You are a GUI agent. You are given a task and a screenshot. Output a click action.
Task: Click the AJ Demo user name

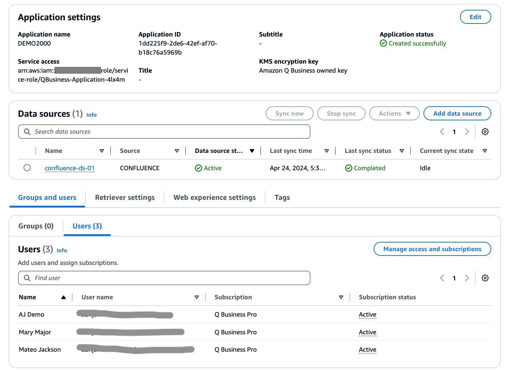(x=31, y=314)
